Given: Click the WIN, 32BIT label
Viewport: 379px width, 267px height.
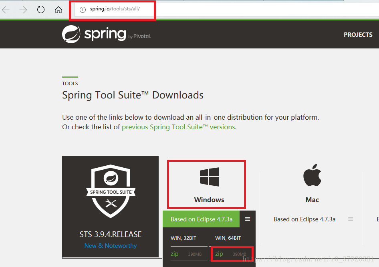Looking at the screenshot, I should pyautogui.click(x=183, y=238).
